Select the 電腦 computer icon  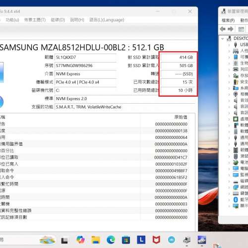pyautogui.click(x=236, y=169)
